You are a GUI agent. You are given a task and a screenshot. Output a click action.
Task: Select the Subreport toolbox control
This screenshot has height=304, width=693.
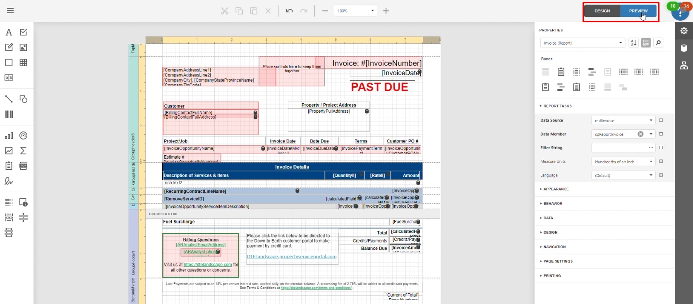pos(9,166)
